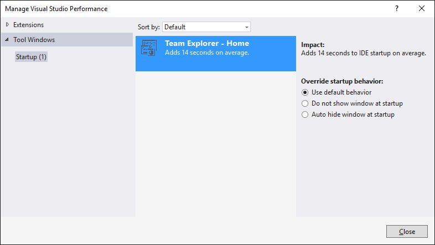The width and height of the screenshot is (435, 245).
Task: Select the Extensions category label
Action: pos(28,25)
